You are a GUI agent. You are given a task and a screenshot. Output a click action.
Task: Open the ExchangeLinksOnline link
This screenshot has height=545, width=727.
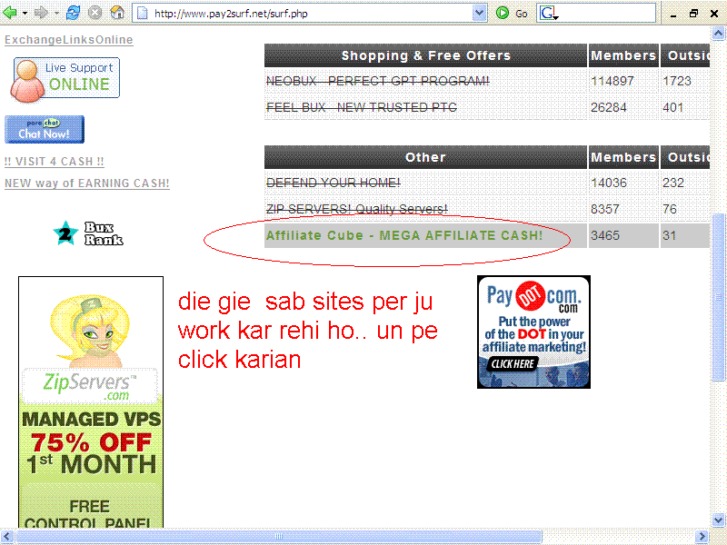click(x=68, y=40)
